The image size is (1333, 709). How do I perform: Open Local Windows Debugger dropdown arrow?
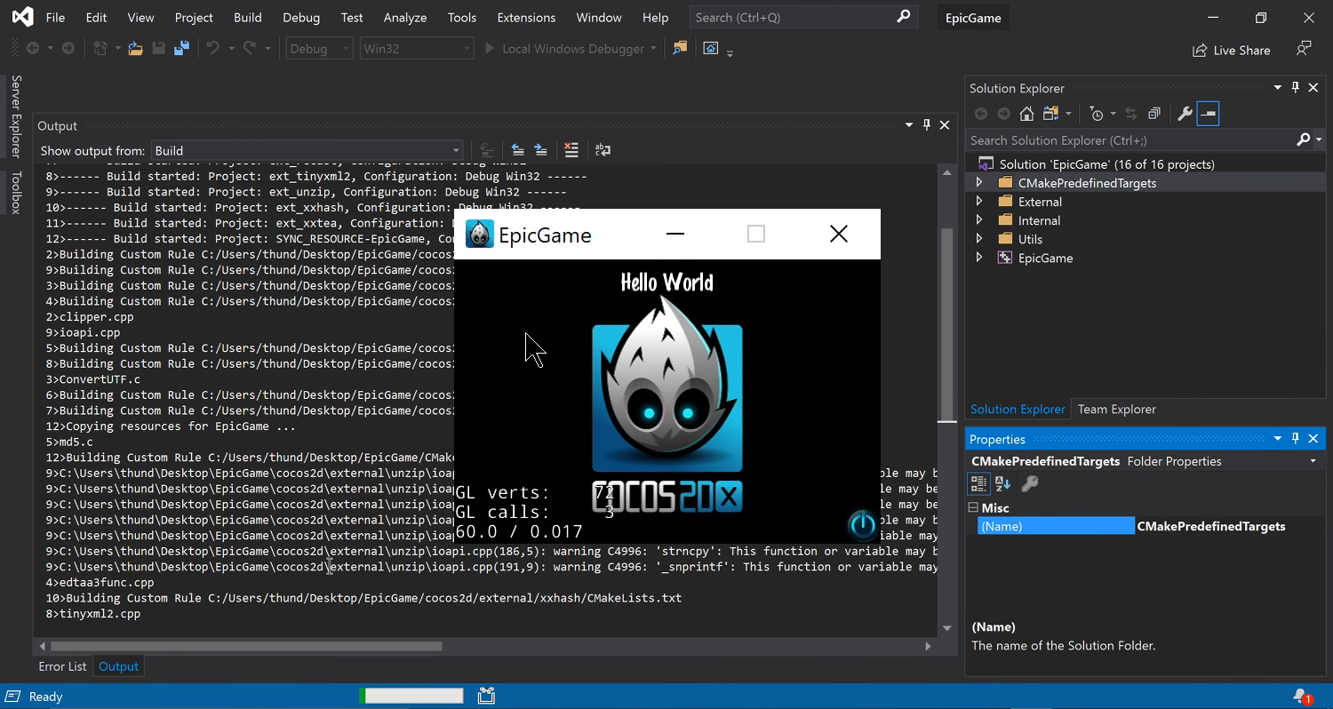pos(653,49)
